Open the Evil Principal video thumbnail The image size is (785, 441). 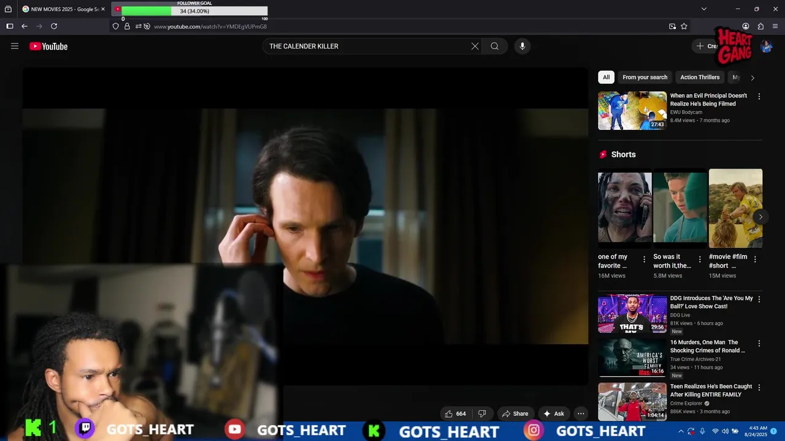click(x=632, y=111)
